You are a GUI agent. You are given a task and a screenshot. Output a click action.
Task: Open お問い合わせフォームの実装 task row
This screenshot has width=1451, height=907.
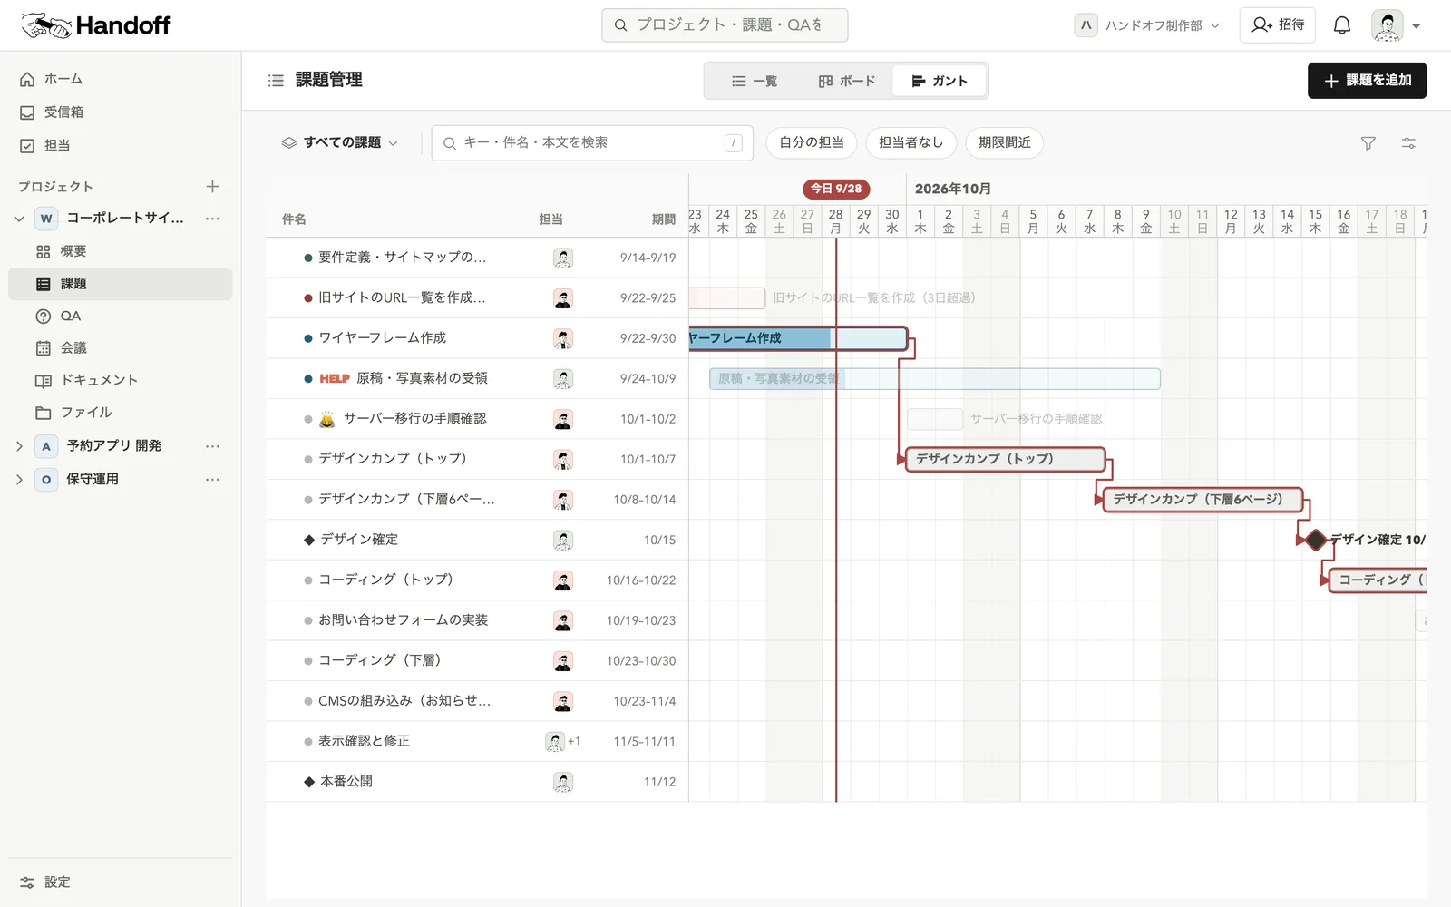(477, 620)
